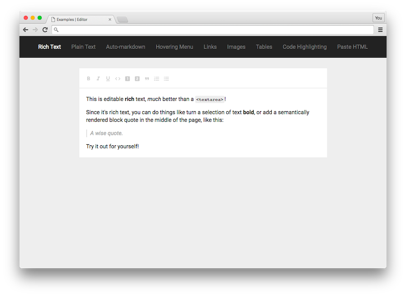Select the Auto-markdown navigation item

[125, 47]
